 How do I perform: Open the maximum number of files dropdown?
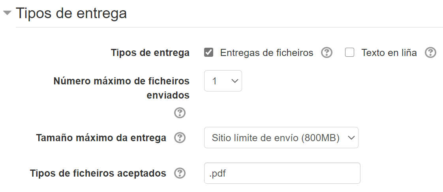point(223,81)
